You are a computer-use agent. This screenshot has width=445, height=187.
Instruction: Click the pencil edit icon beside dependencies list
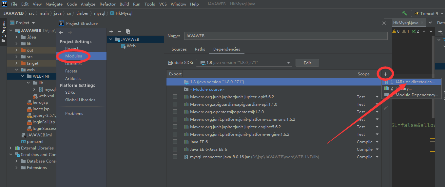click(x=386, y=108)
